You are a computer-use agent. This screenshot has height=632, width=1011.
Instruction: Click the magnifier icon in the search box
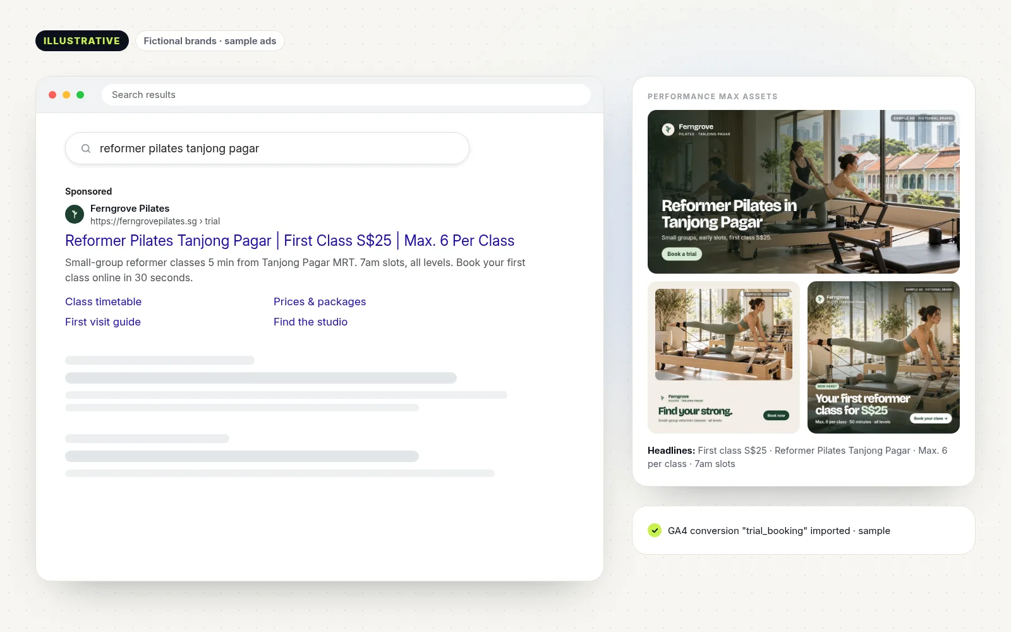click(86, 149)
